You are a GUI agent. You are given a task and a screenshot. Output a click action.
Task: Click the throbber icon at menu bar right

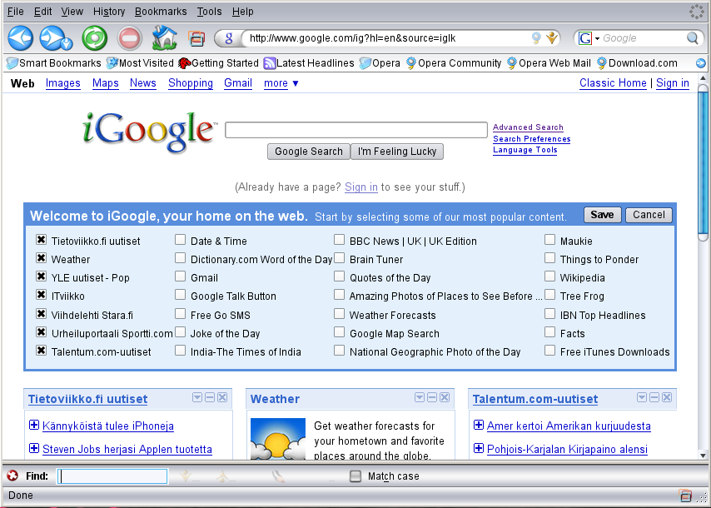coord(697,12)
